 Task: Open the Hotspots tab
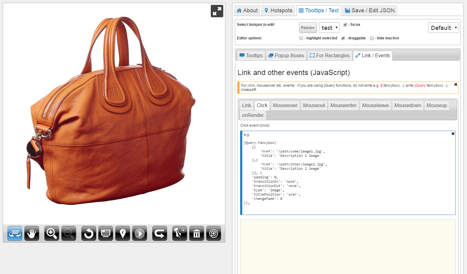click(x=278, y=10)
